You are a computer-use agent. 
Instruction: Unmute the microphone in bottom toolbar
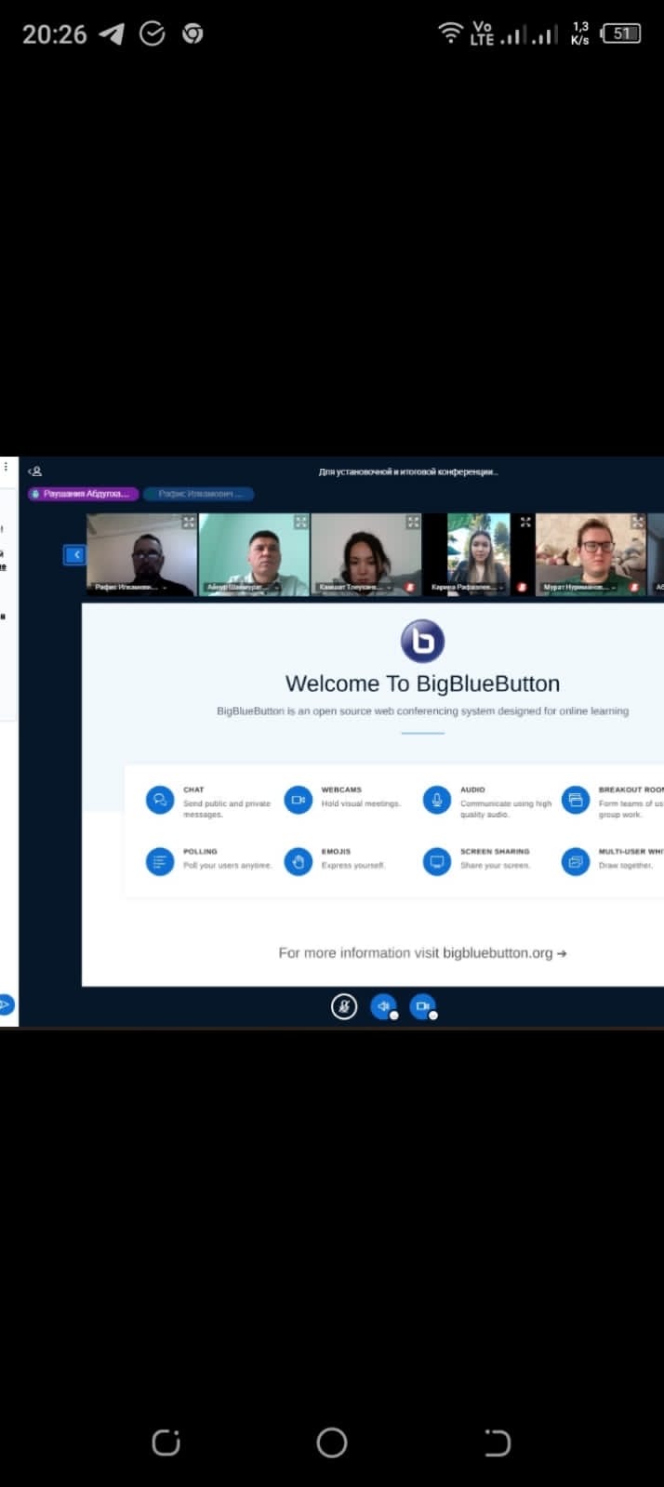[x=344, y=1006]
